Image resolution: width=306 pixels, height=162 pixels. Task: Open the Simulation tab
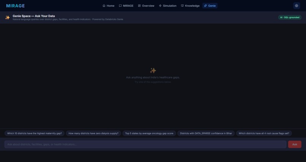tap(168, 6)
